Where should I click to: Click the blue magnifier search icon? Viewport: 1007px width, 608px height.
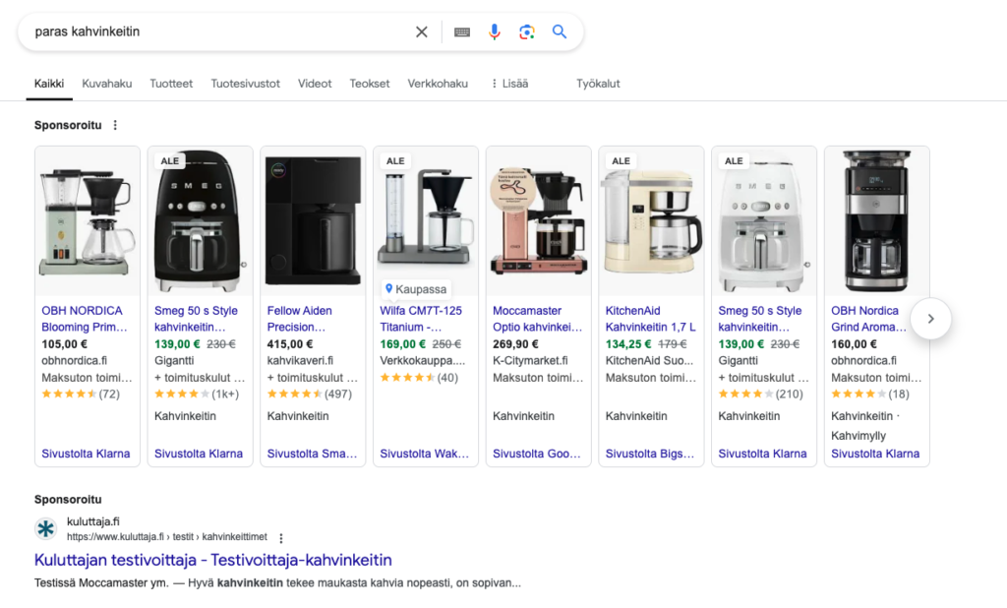coord(559,30)
